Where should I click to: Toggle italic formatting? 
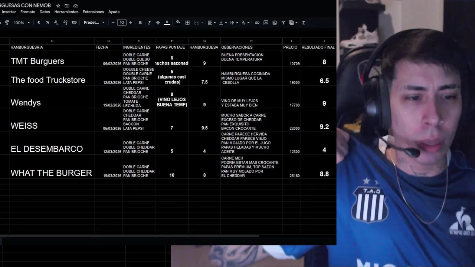149,23
